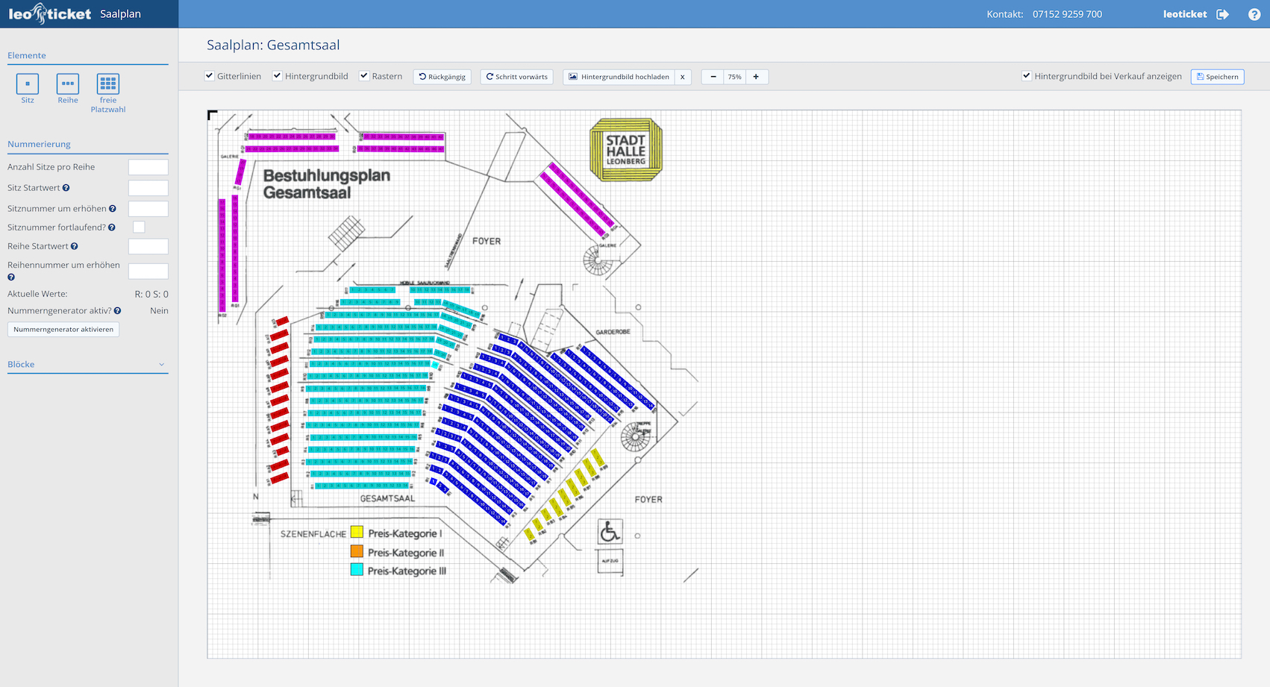Choose the freie Platzwahl element
The width and height of the screenshot is (1270, 687).
click(x=108, y=84)
